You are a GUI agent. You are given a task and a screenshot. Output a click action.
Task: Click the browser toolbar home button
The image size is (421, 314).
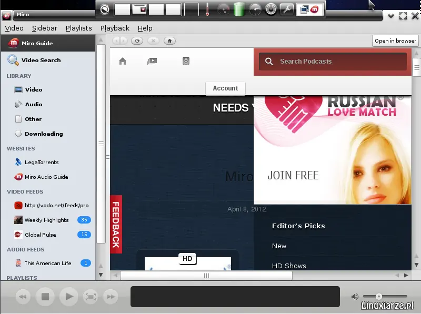(x=169, y=41)
